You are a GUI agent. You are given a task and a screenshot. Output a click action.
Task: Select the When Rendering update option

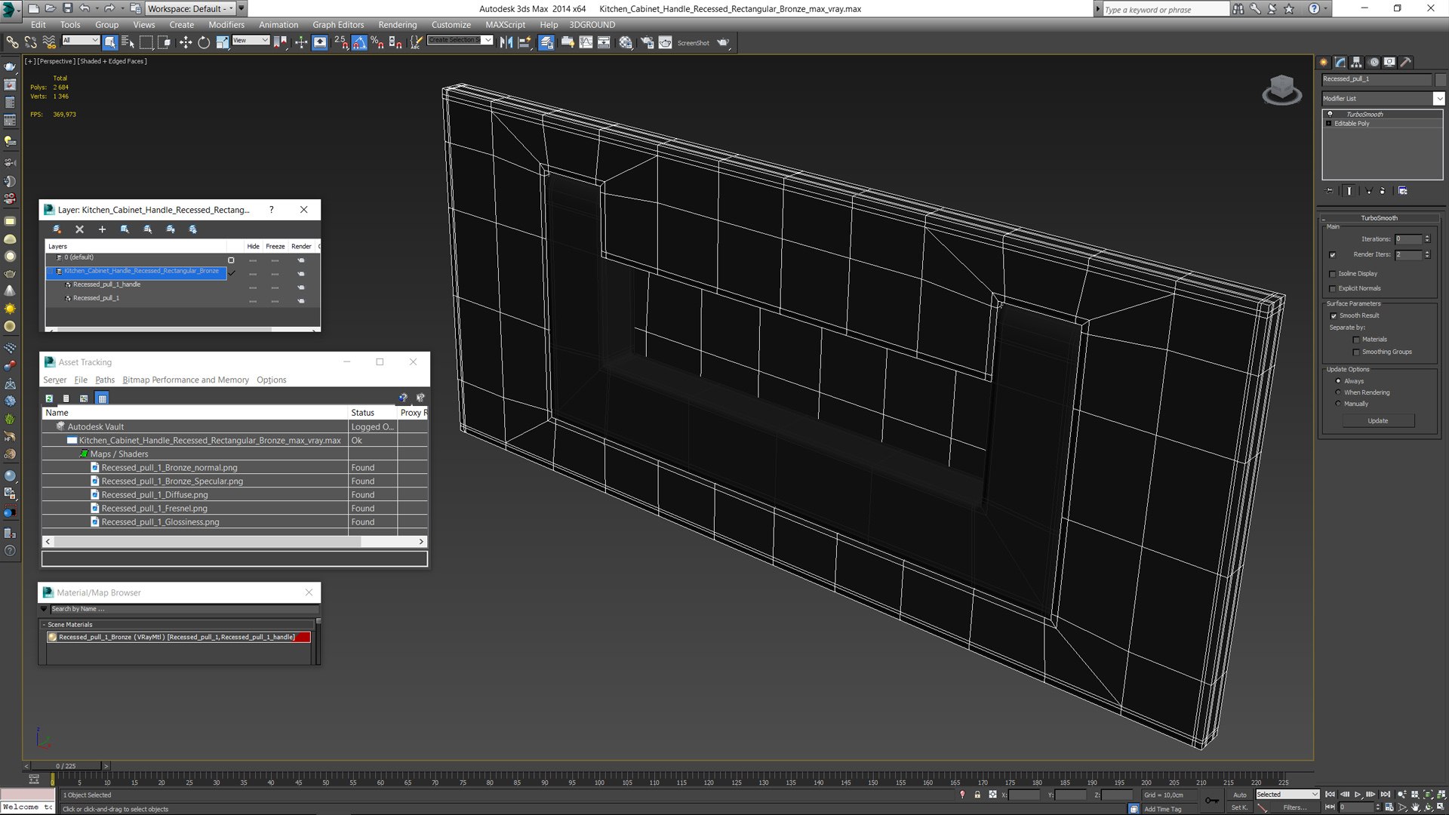(1338, 392)
